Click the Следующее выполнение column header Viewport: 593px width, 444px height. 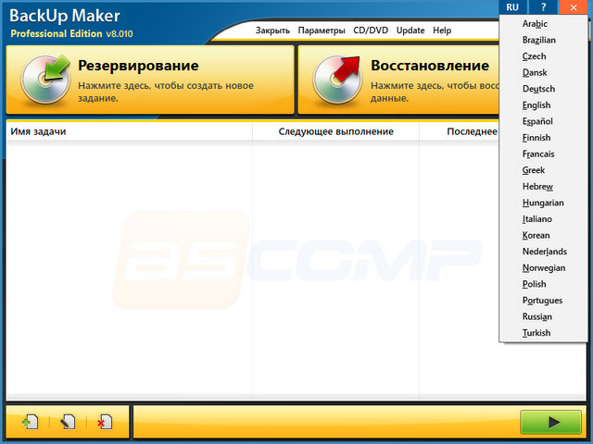click(x=335, y=131)
